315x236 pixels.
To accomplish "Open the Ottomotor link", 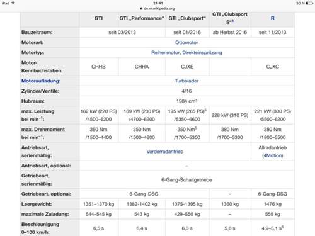I will (186, 42).
